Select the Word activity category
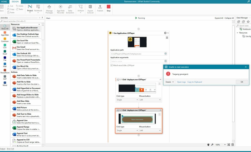Viewport: 251px width, 152px height. coord(5,84)
